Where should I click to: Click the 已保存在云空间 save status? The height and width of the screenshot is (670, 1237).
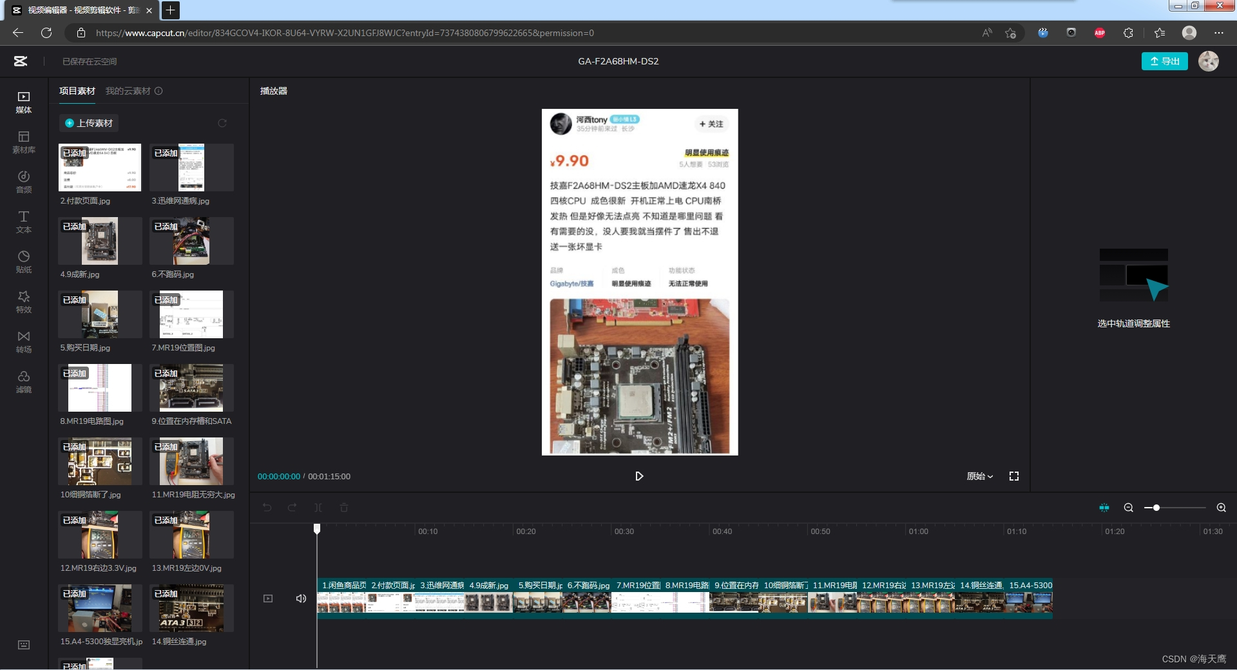pyautogui.click(x=90, y=61)
